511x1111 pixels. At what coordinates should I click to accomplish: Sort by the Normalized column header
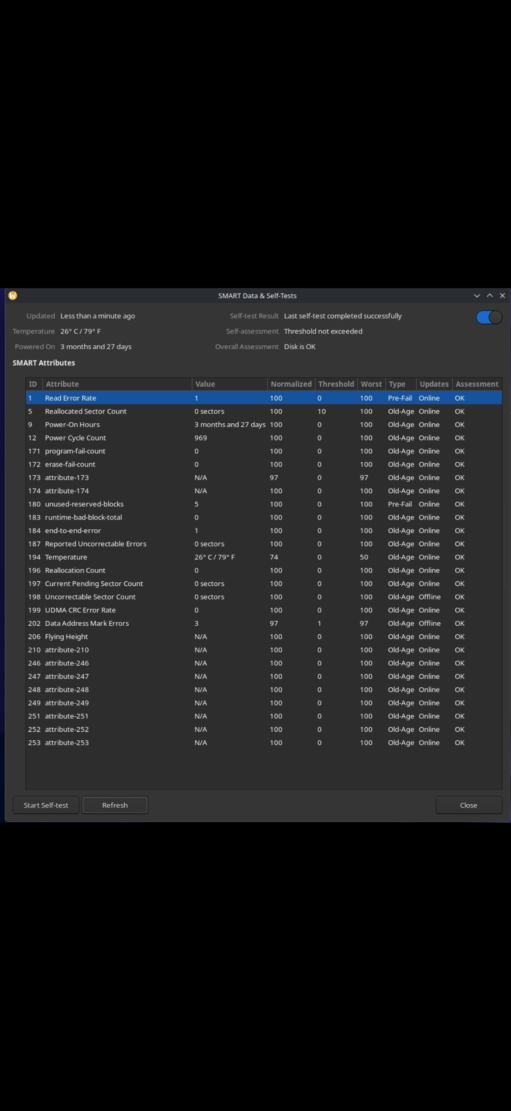pos(291,384)
